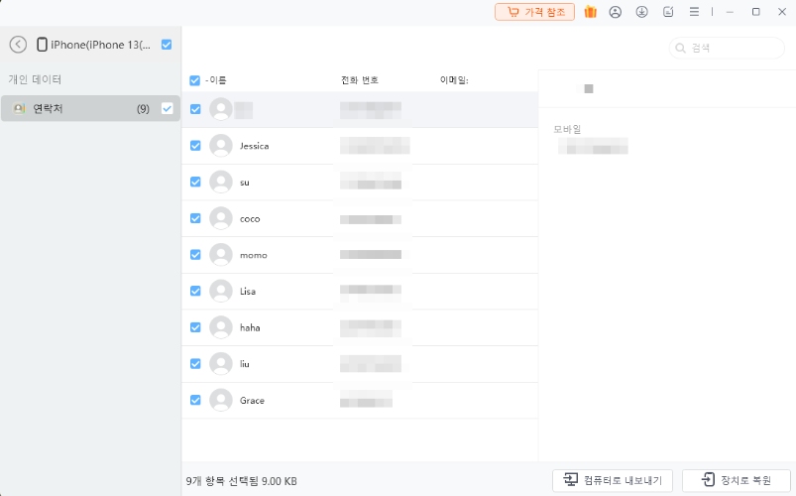Uncheck the su contact checkbox
The width and height of the screenshot is (796, 496).
[195, 182]
